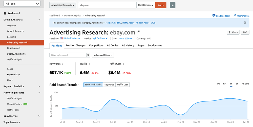
Task: Switch to the Pages tab
Action: coord(141,46)
